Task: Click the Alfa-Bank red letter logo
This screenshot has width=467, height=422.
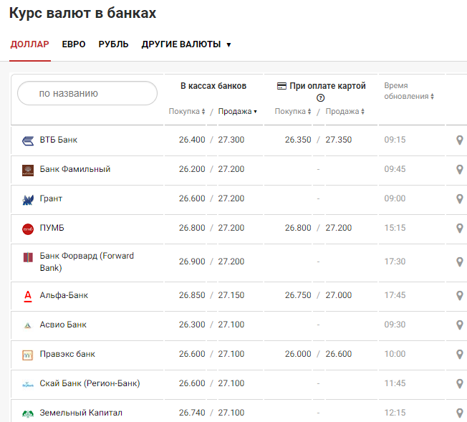Action: pyautogui.click(x=28, y=295)
